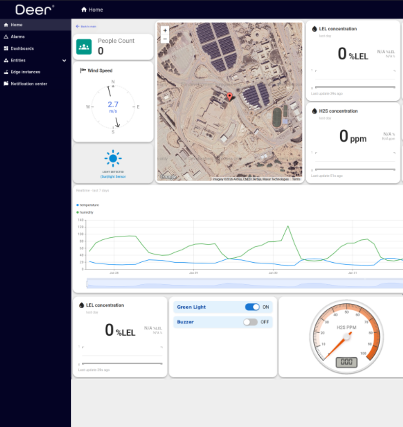The image size is (403, 427).
Task: Click the H2S concentration title
Action: 338,111
